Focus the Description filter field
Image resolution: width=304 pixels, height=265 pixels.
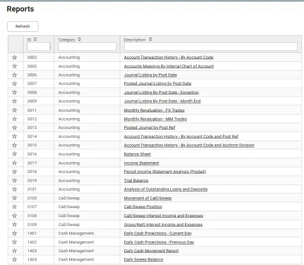click(211, 47)
